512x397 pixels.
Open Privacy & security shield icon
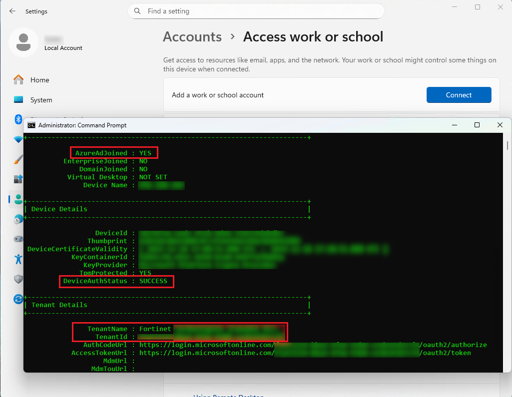[18, 279]
